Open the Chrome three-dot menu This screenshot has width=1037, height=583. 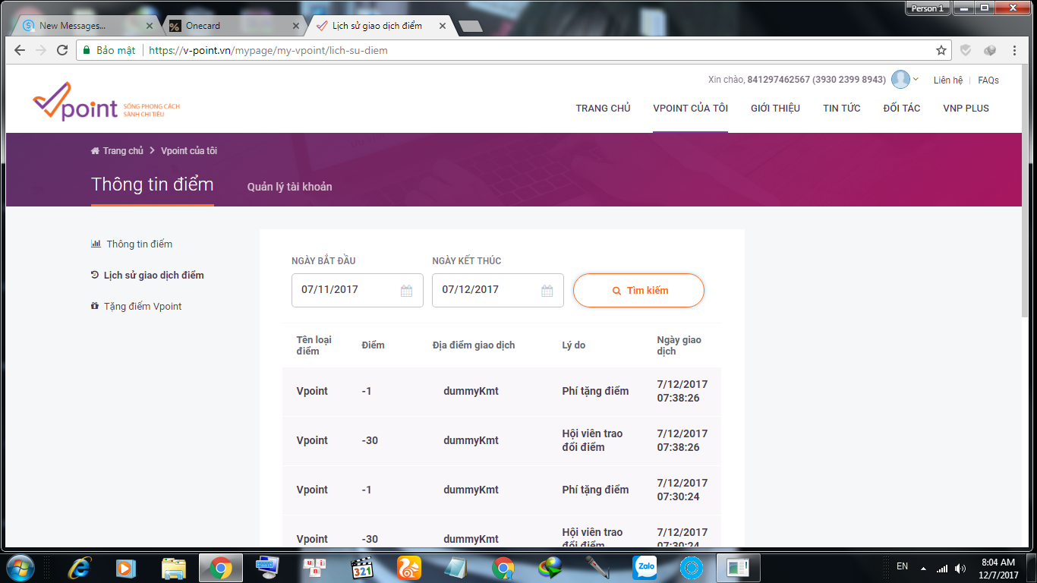1015,50
